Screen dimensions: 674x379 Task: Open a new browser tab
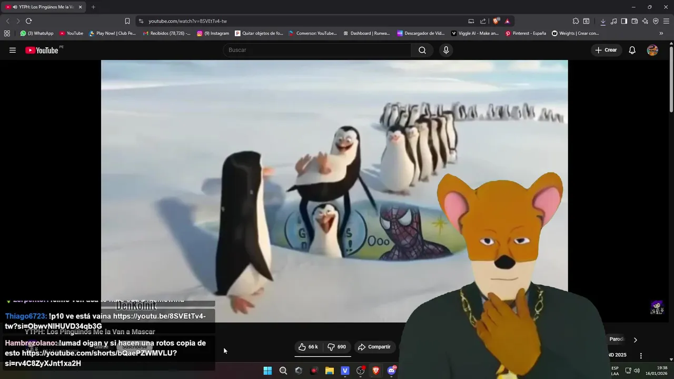coord(93,7)
